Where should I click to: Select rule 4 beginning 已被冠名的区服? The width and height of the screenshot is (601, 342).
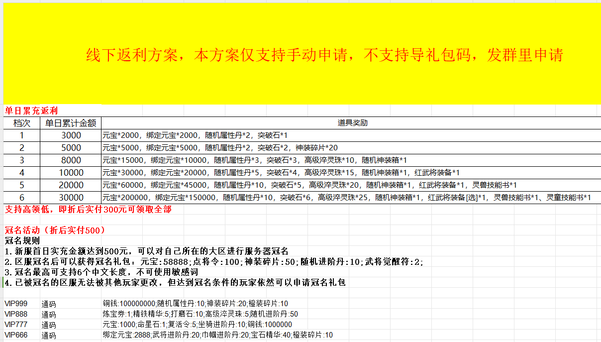[x=175, y=282]
